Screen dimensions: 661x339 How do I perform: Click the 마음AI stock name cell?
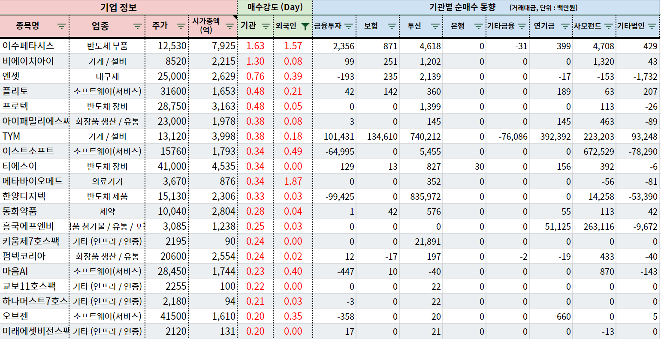click(x=34, y=271)
